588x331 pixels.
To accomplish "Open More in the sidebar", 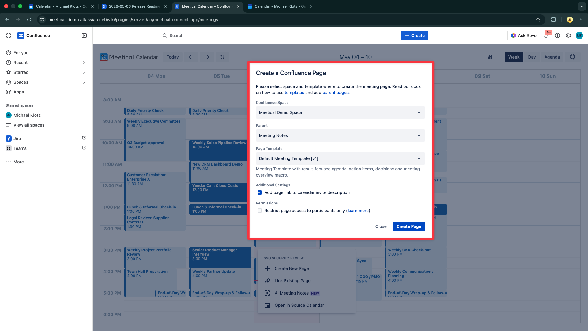I will 46,162.
